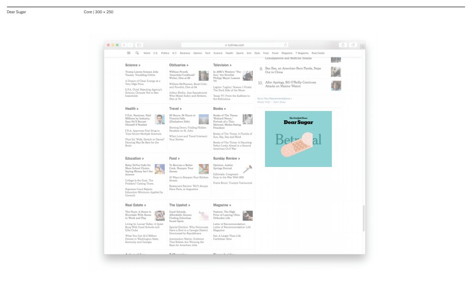Reload the page with the refresh icon
The image size is (472, 305).
click(x=285, y=45)
